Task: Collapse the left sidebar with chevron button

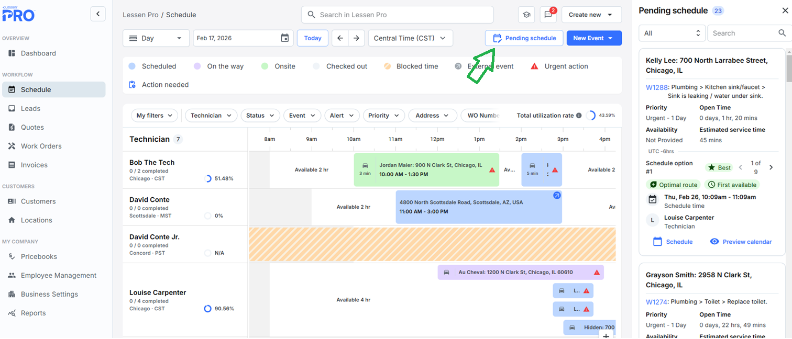Action: click(x=98, y=14)
